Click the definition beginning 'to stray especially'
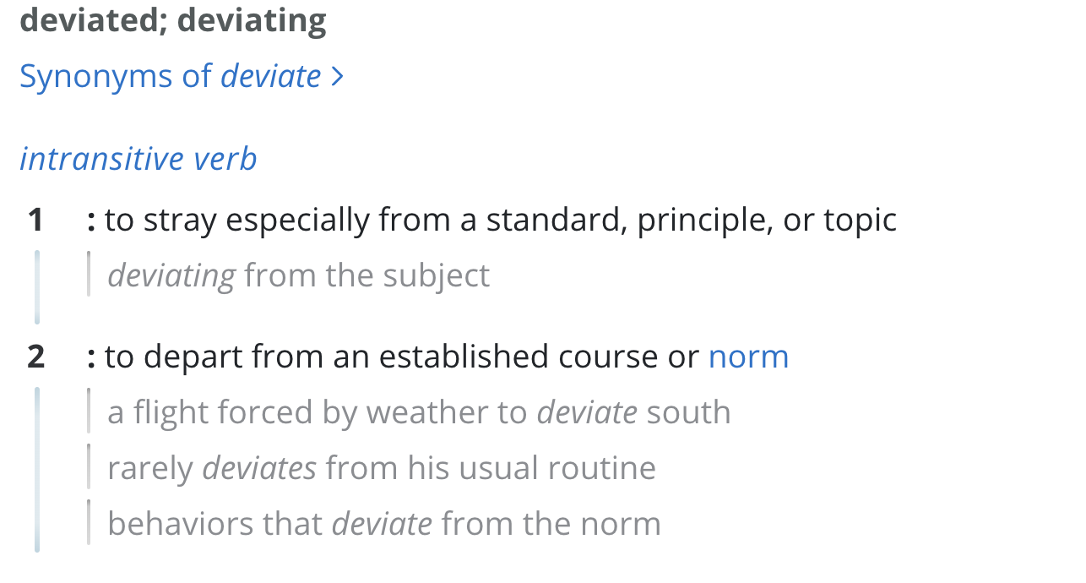1086x583 pixels. 501,220
